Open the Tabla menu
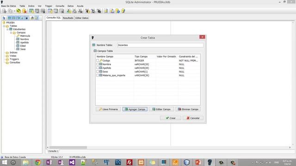Viewport: 296px width, 166px height. 22,6
